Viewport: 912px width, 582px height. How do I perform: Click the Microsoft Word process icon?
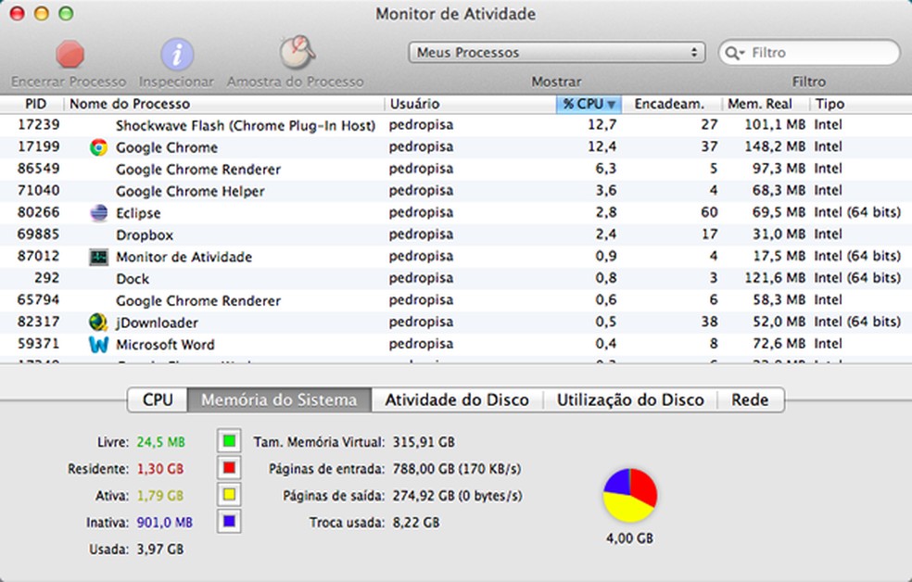pyautogui.click(x=98, y=345)
